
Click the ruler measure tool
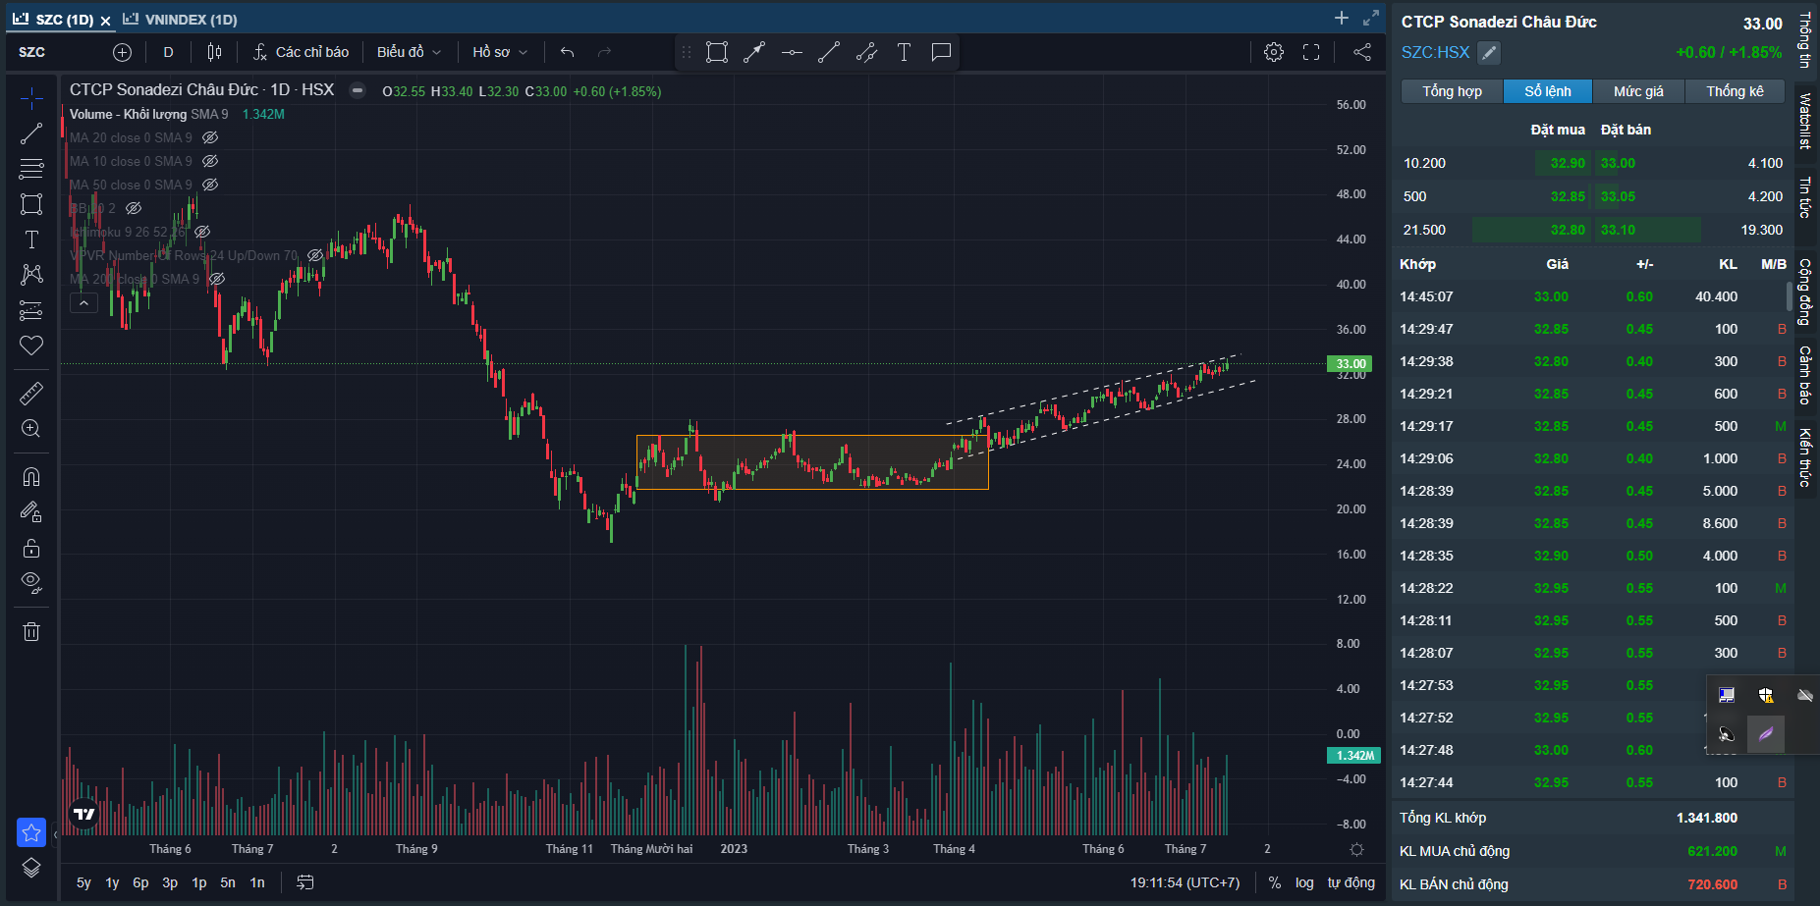point(31,394)
